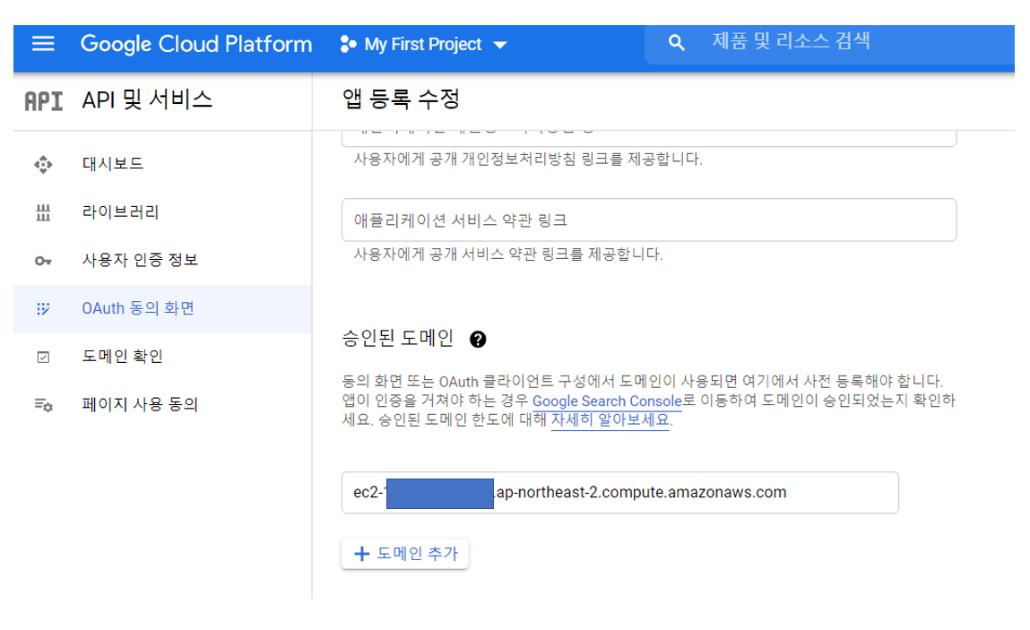Open the My First Project selector
Screen dimensions: 1030x630
(x=424, y=44)
